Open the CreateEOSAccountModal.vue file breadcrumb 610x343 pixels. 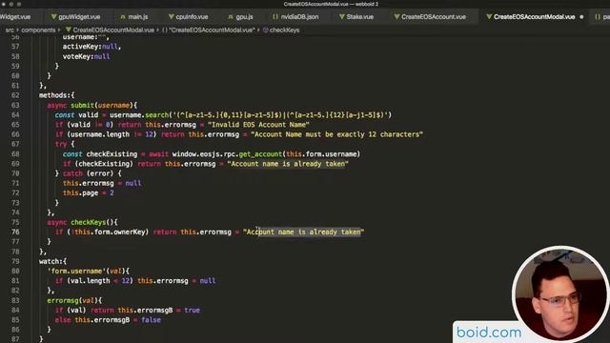coord(111,30)
